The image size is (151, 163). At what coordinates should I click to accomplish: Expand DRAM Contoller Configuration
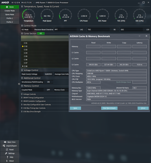click(22, 101)
